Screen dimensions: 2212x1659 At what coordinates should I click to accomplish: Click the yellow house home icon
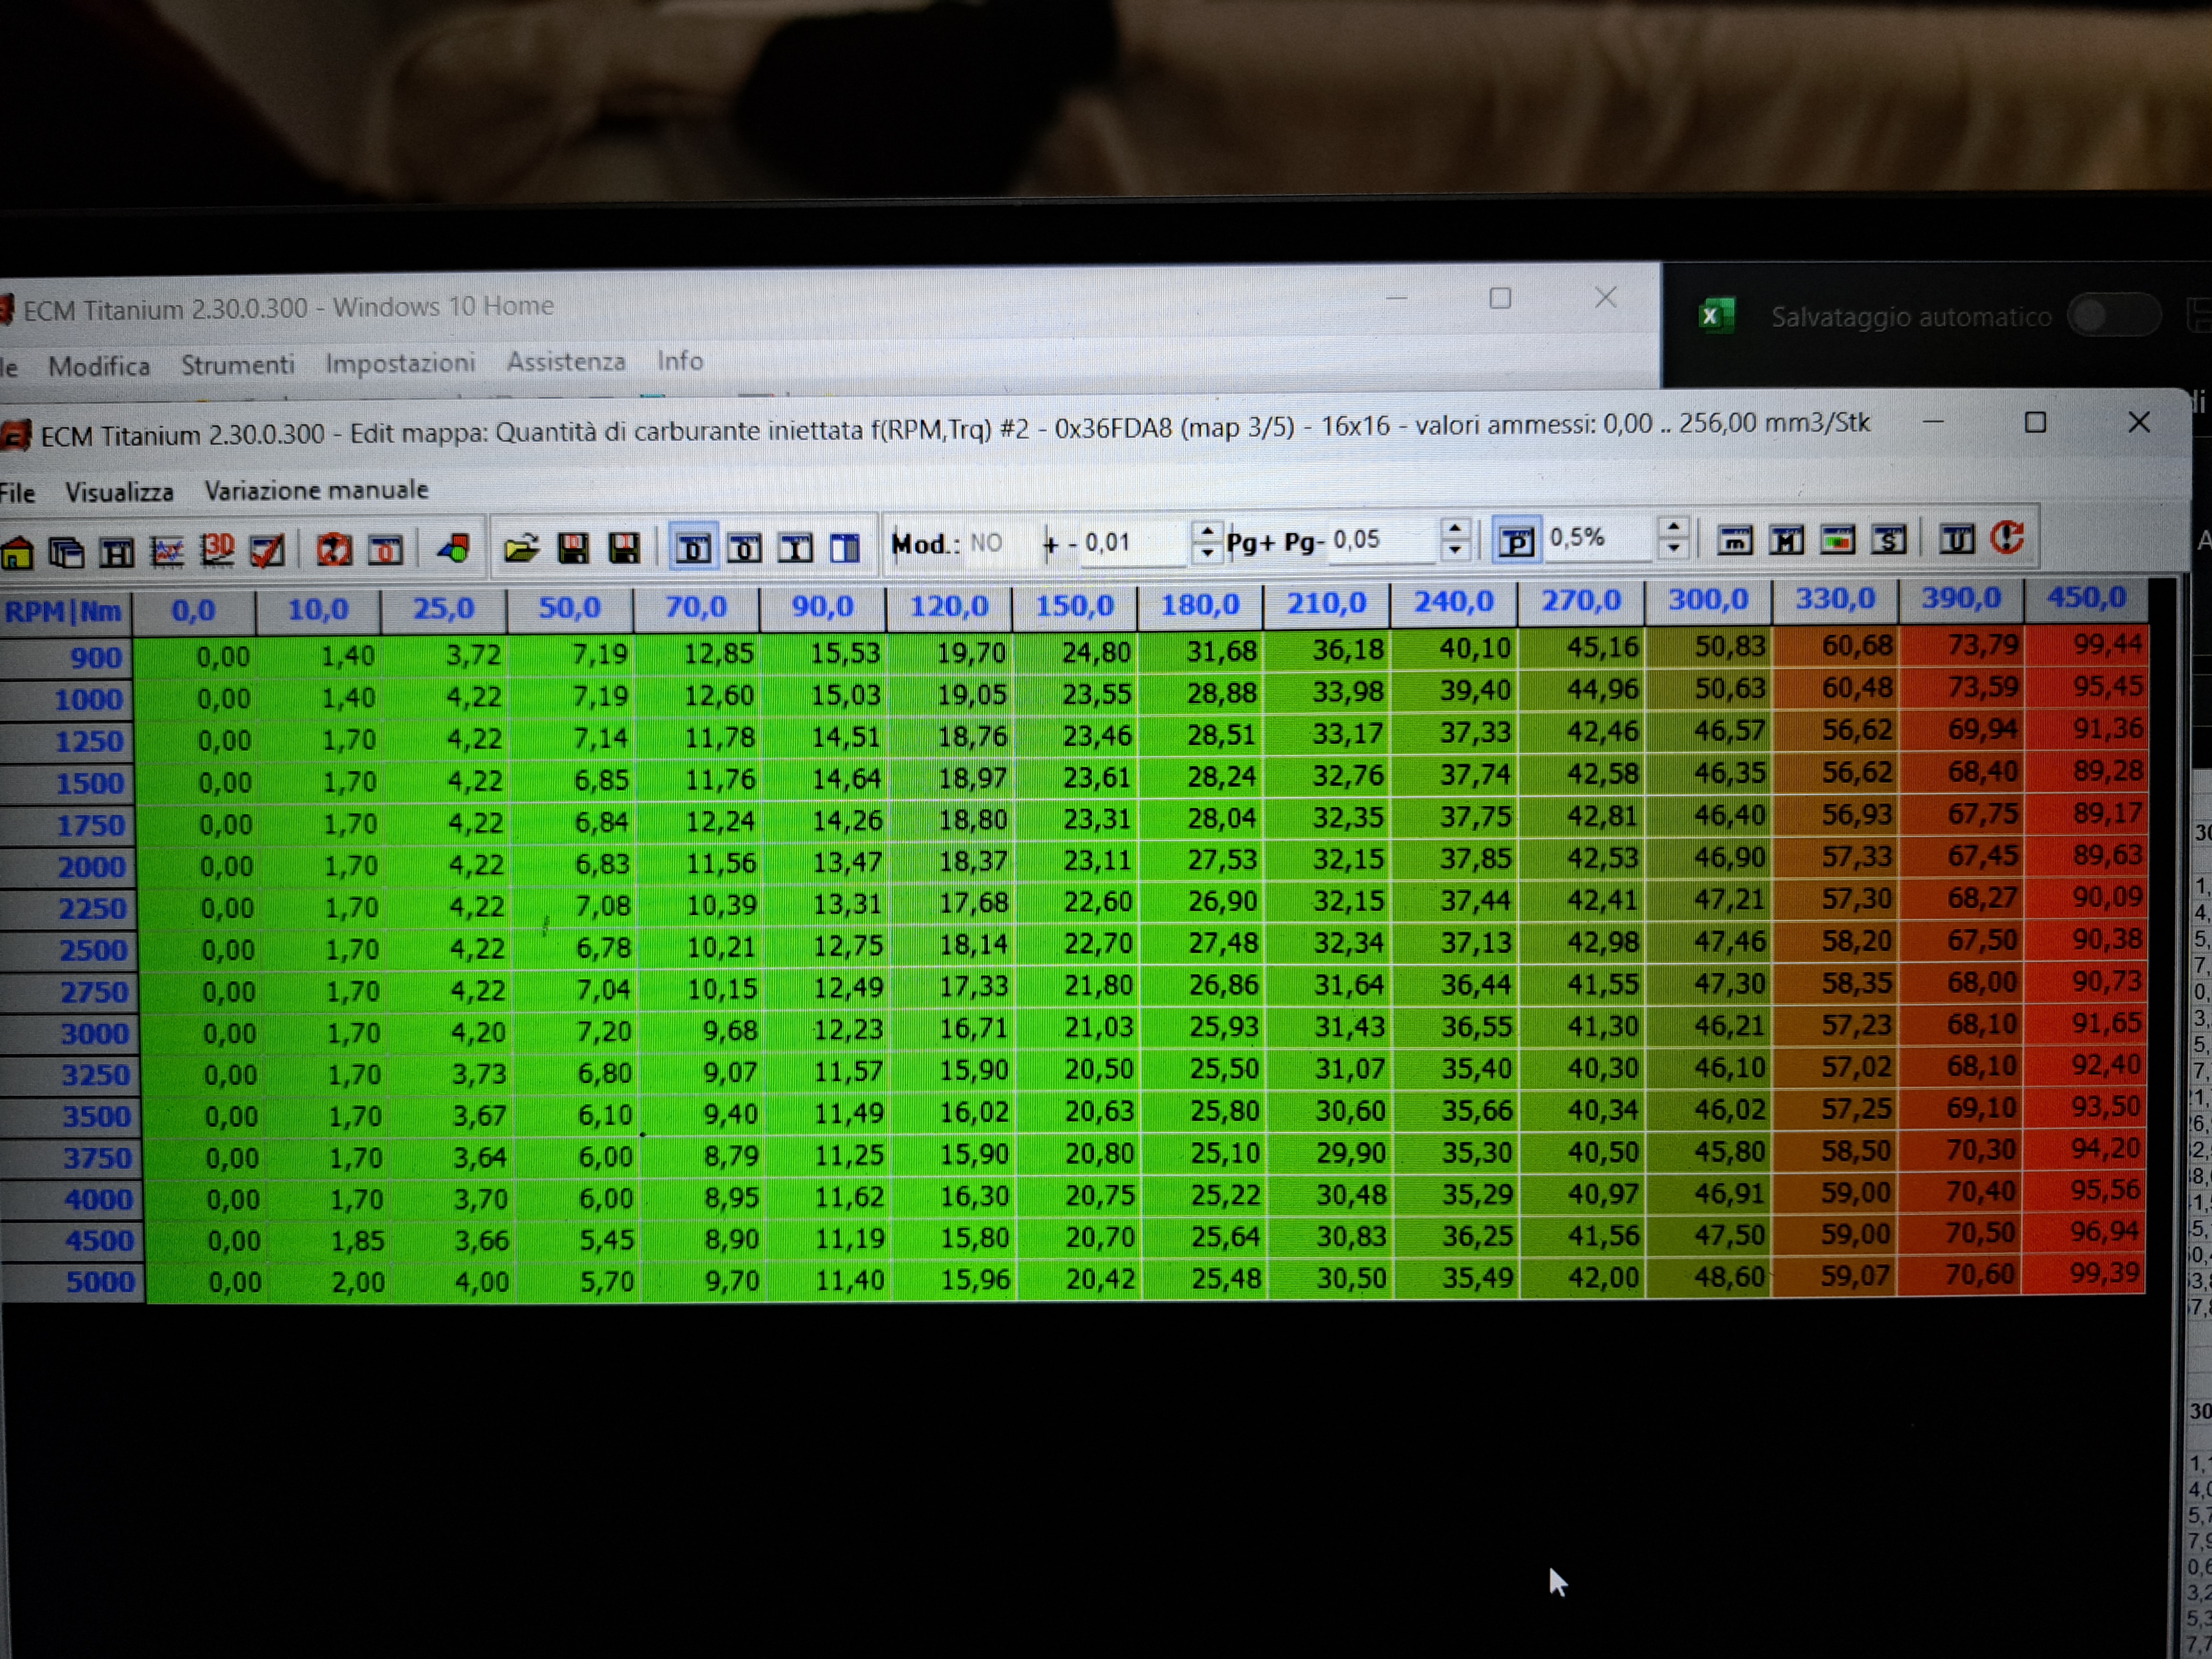pyautogui.click(x=17, y=552)
